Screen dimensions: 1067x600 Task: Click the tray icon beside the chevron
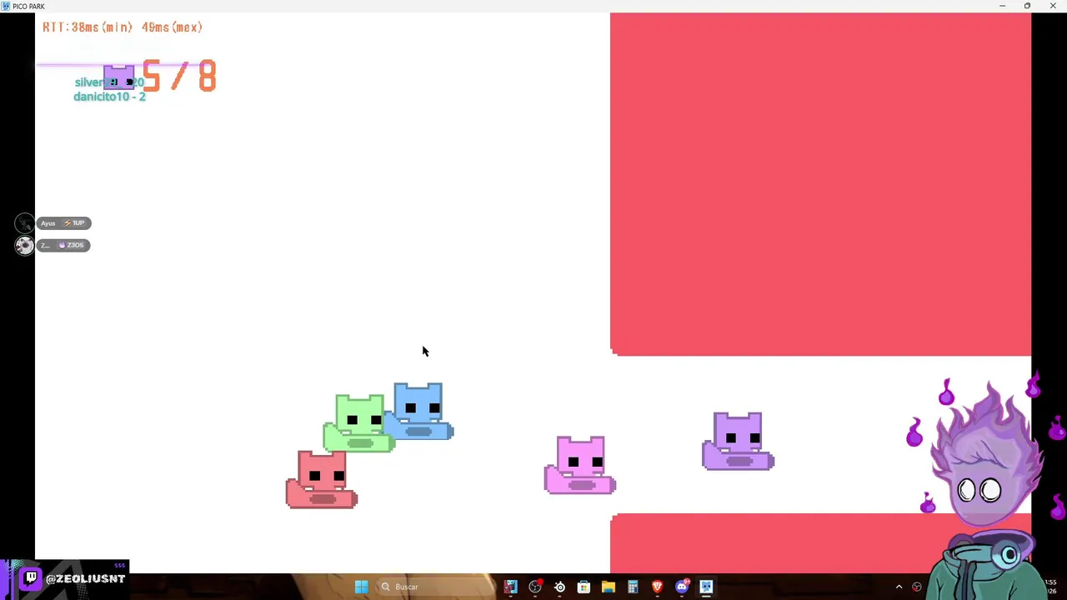[x=917, y=587]
